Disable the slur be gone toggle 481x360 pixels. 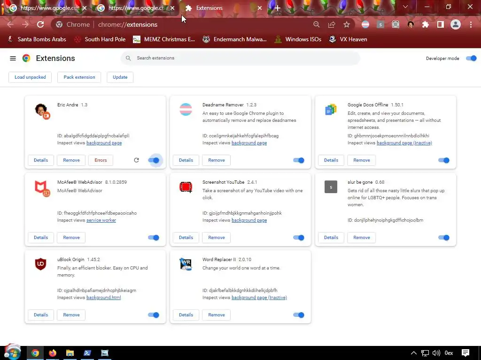pos(443,238)
